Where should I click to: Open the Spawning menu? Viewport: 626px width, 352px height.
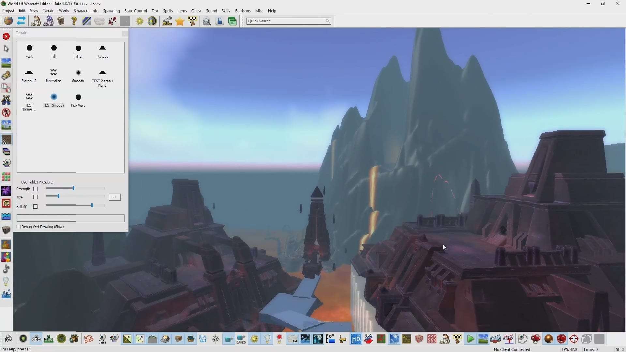click(111, 11)
